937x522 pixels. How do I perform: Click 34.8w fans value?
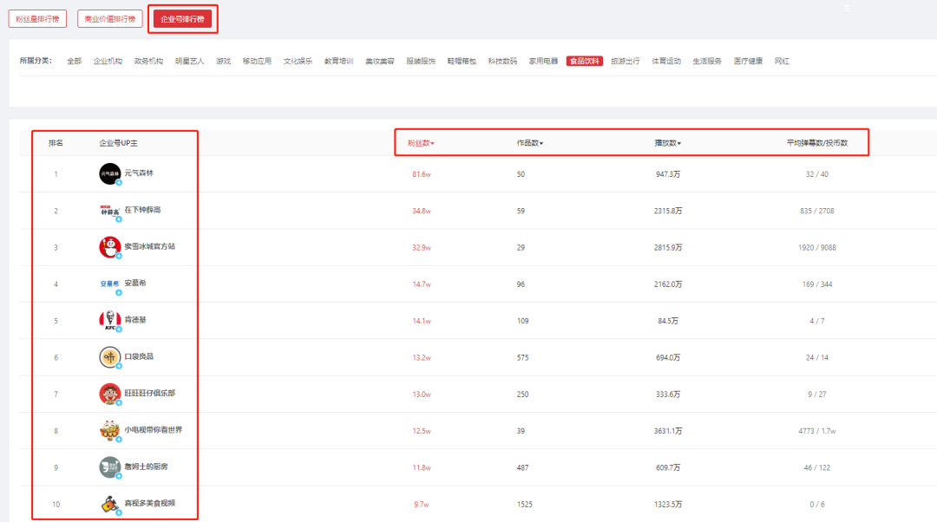(x=422, y=211)
